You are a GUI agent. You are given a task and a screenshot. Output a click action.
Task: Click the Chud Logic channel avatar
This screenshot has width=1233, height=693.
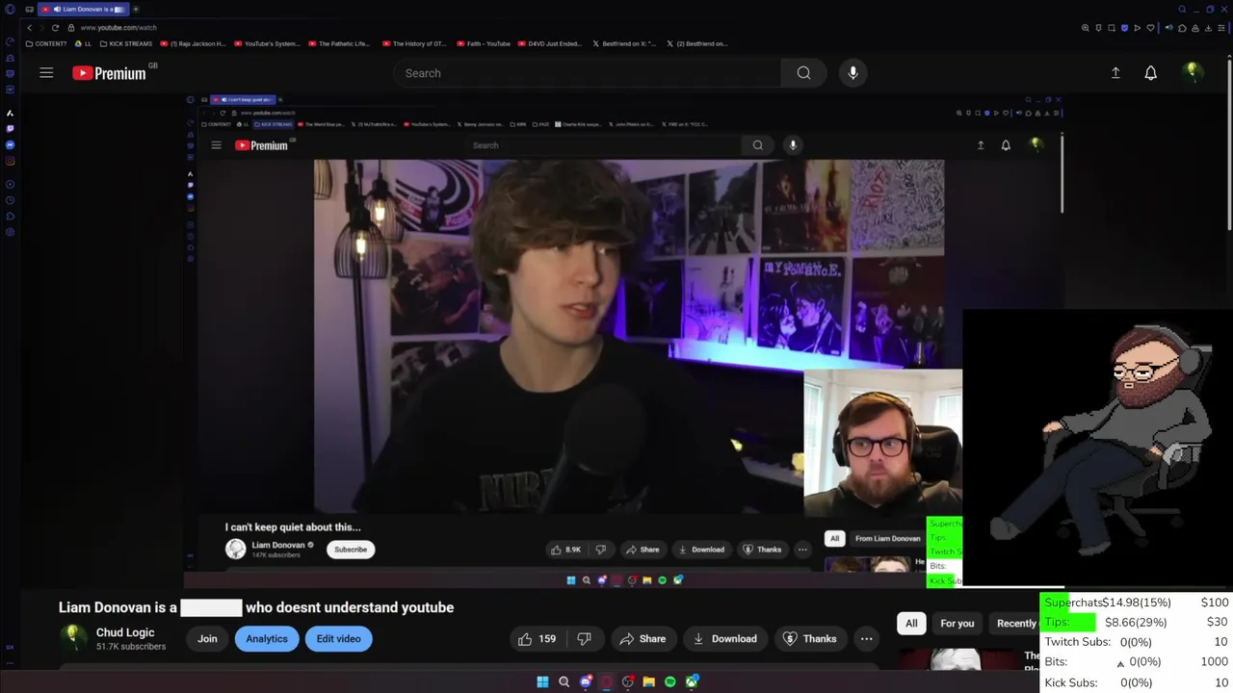(72, 637)
